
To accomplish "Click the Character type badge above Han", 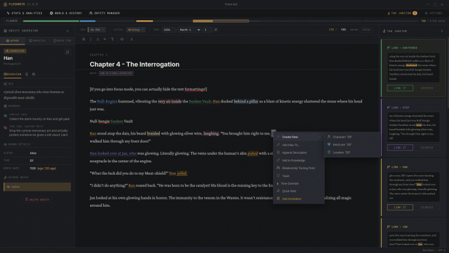I will pyautogui.click(x=15, y=51).
